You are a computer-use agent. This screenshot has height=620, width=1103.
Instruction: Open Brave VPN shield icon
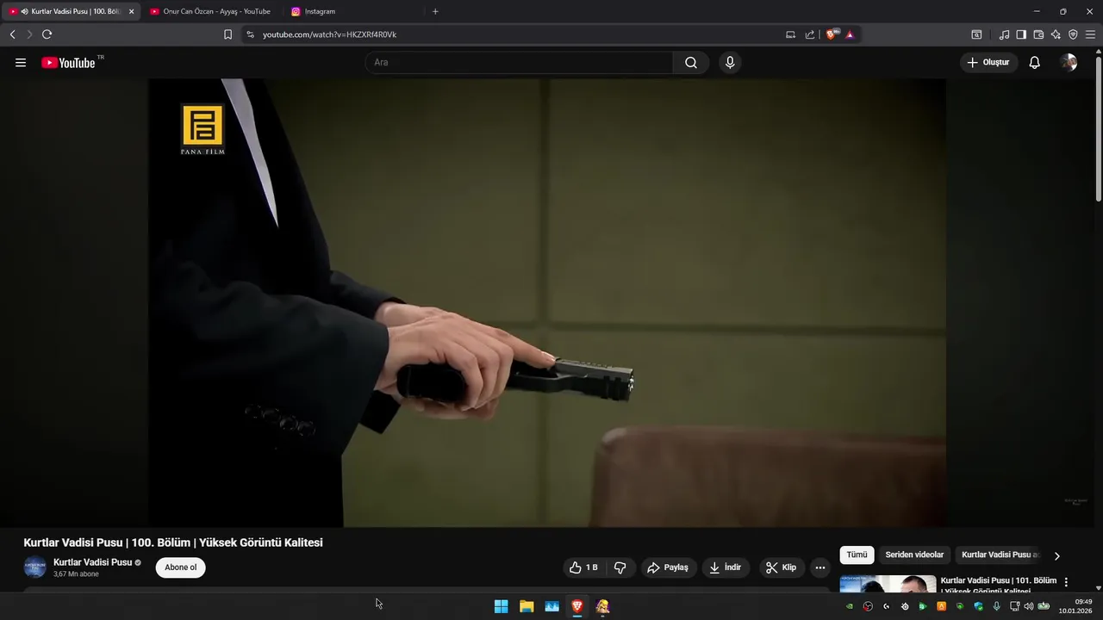pyautogui.click(x=1073, y=34)
